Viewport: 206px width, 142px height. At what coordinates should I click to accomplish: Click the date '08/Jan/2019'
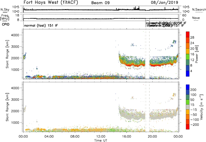(164, 3)
